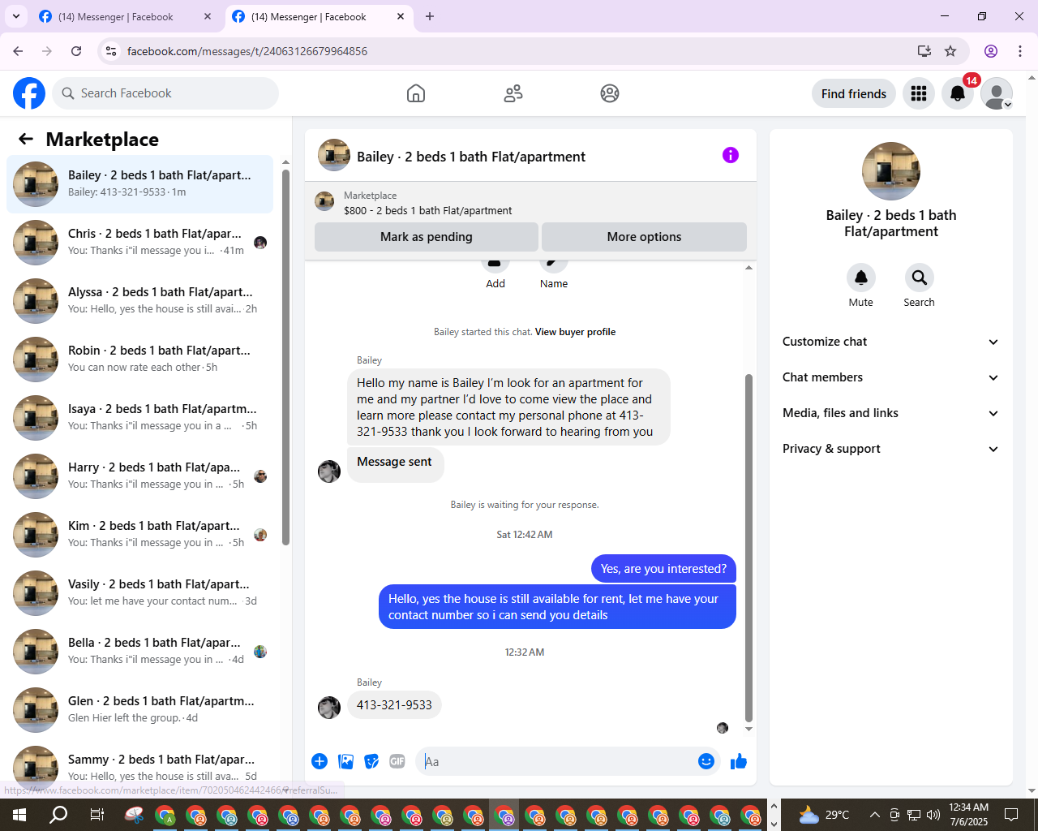Open conversation information purple icon
This screenshot has height=831, width=1038.
click(x=731, y=155)
